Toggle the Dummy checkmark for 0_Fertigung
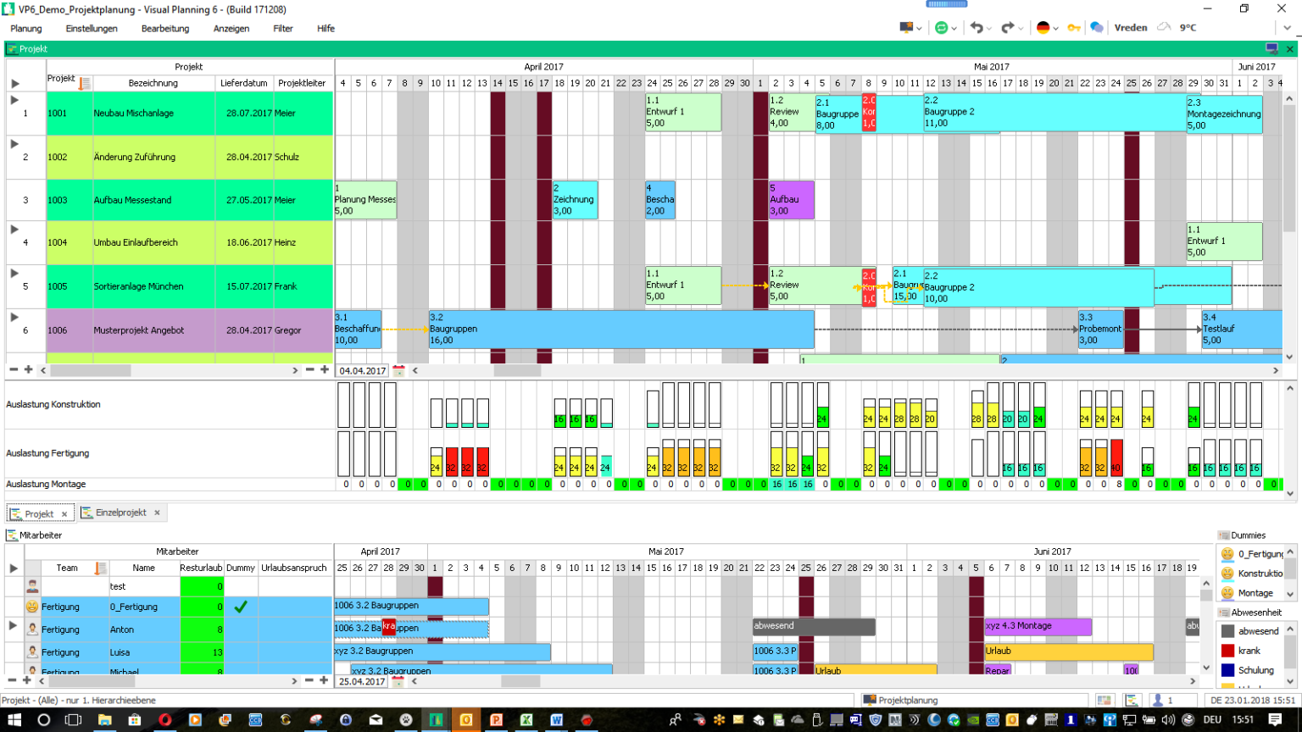 (241, 607)
